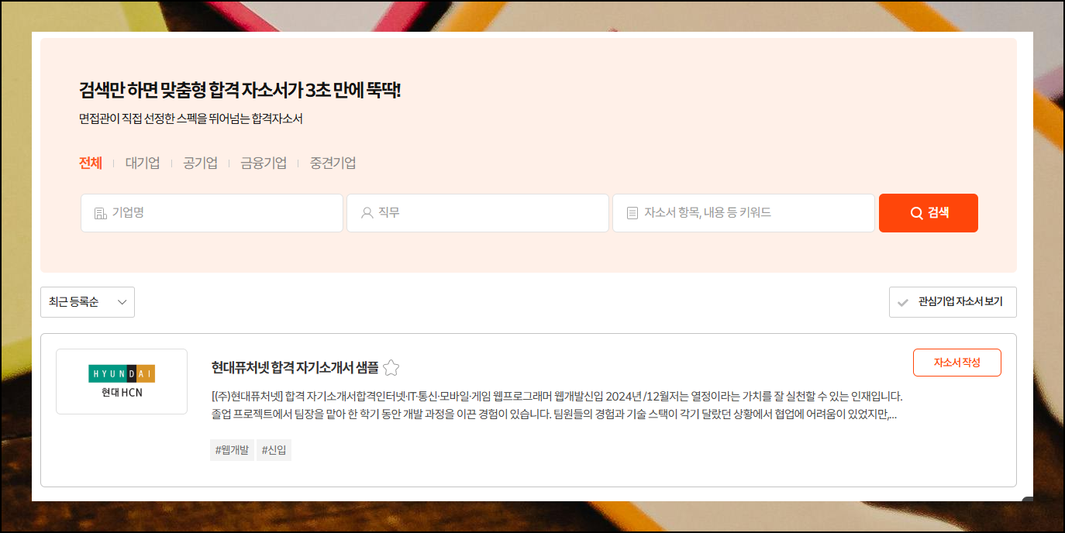Switch to the 공기업 tab
This screenshot has height=533, width=1065.
[x=200, y=163]
